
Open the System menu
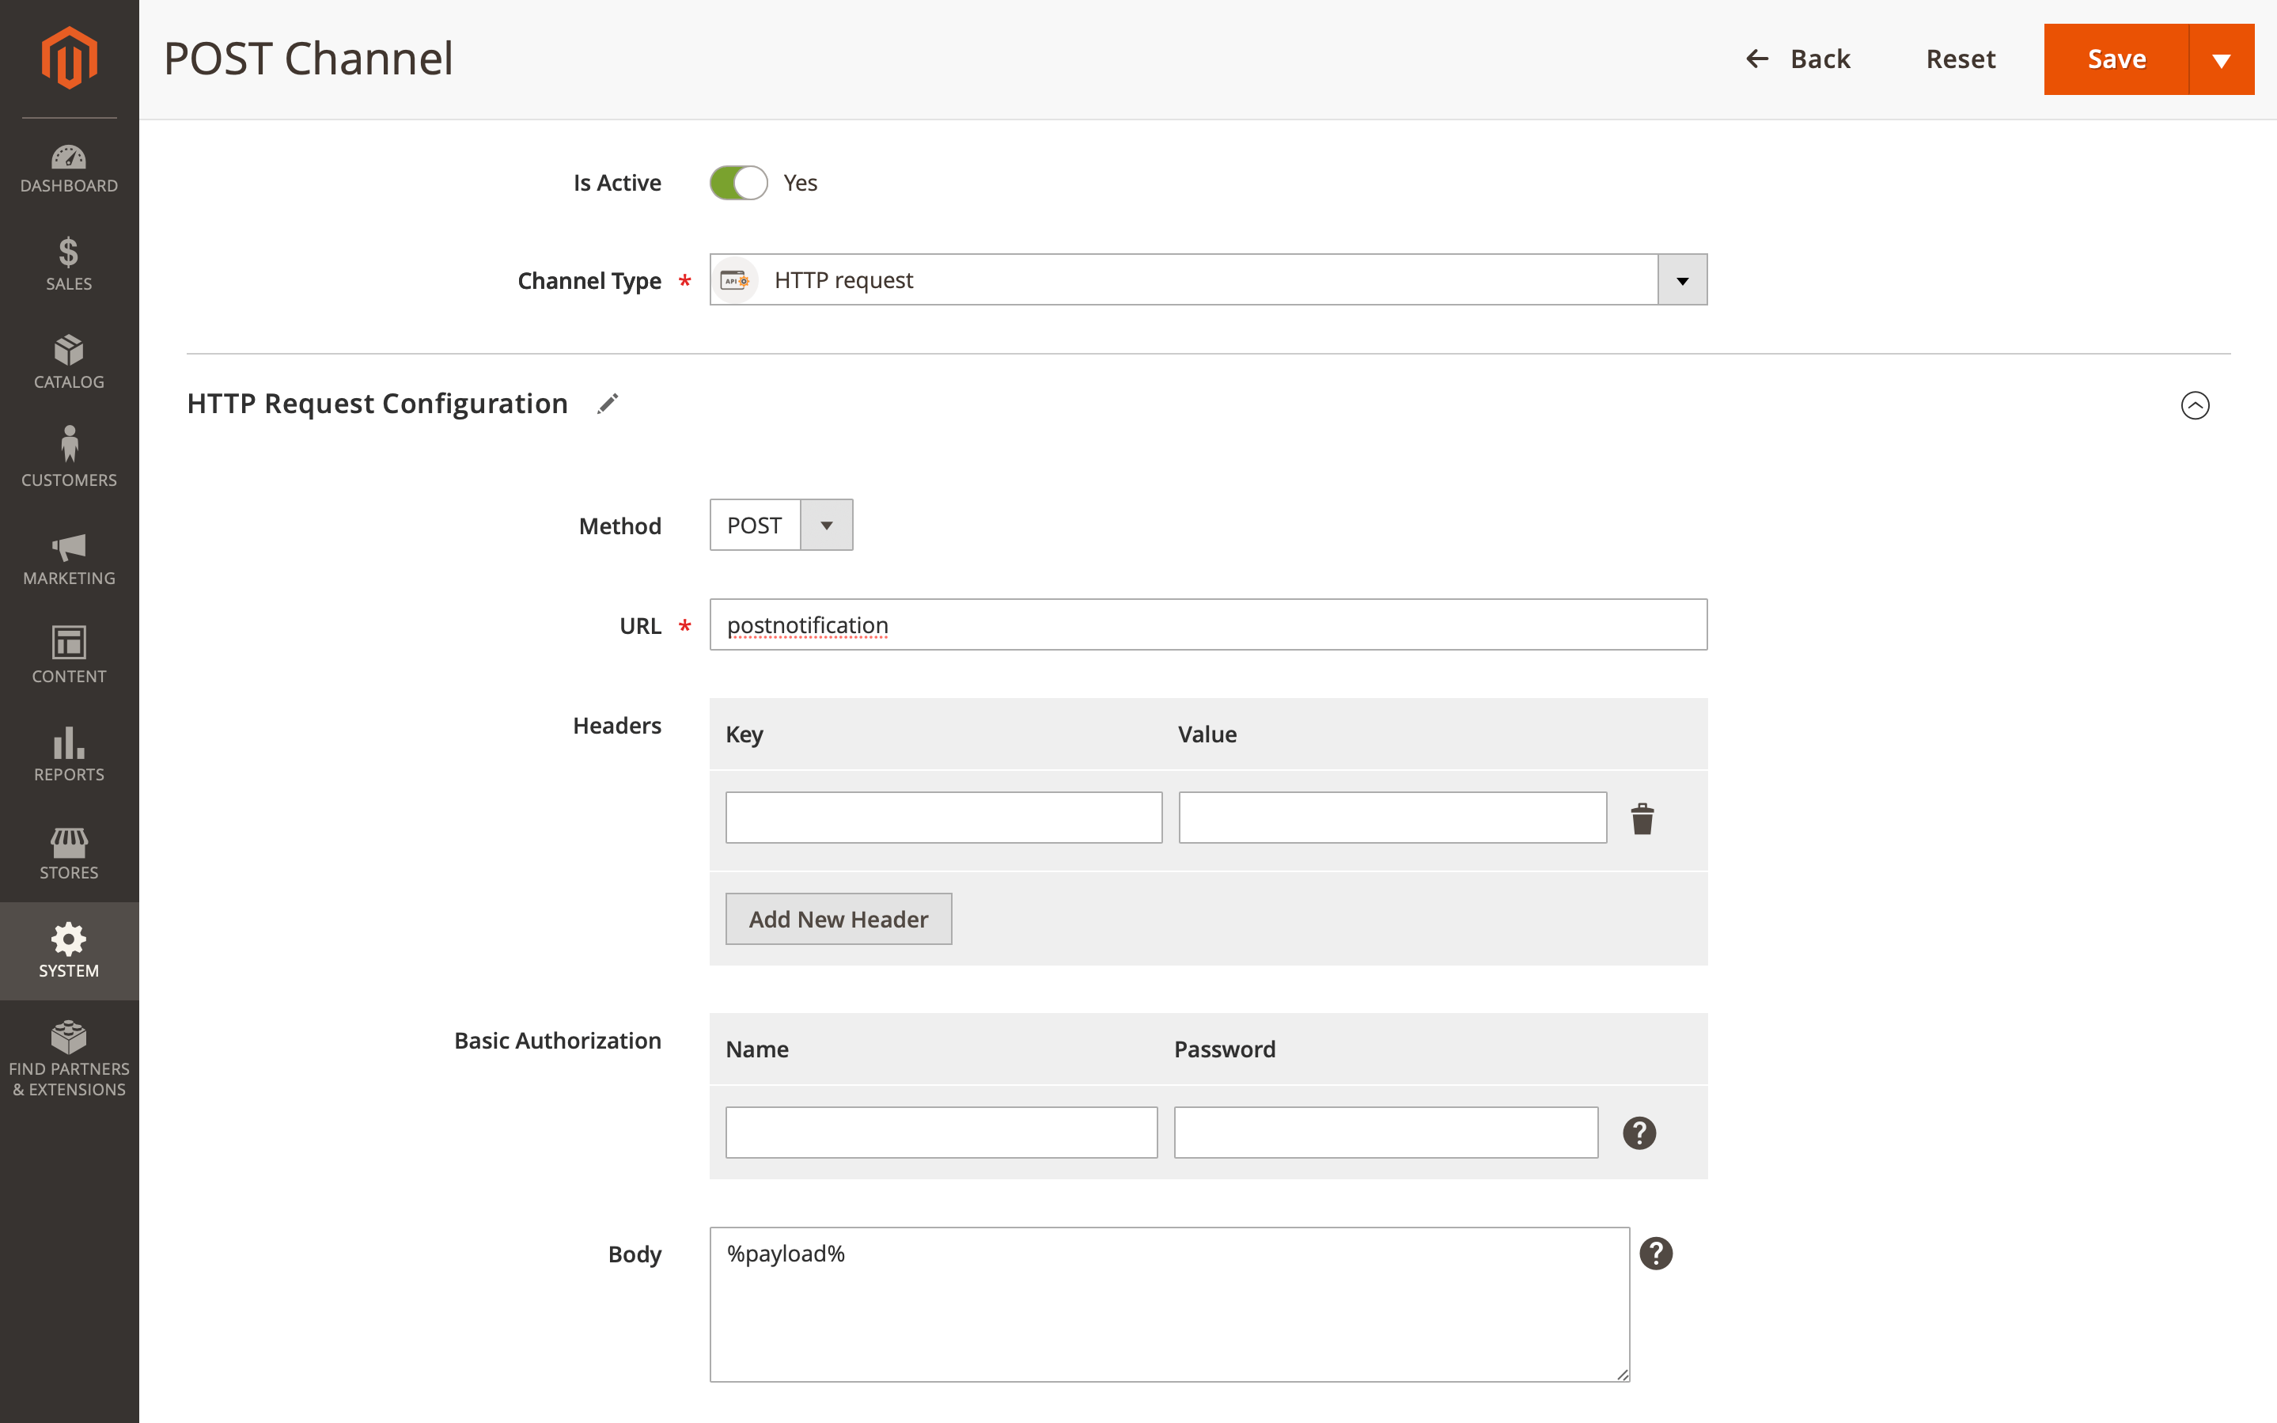[69, 950]
